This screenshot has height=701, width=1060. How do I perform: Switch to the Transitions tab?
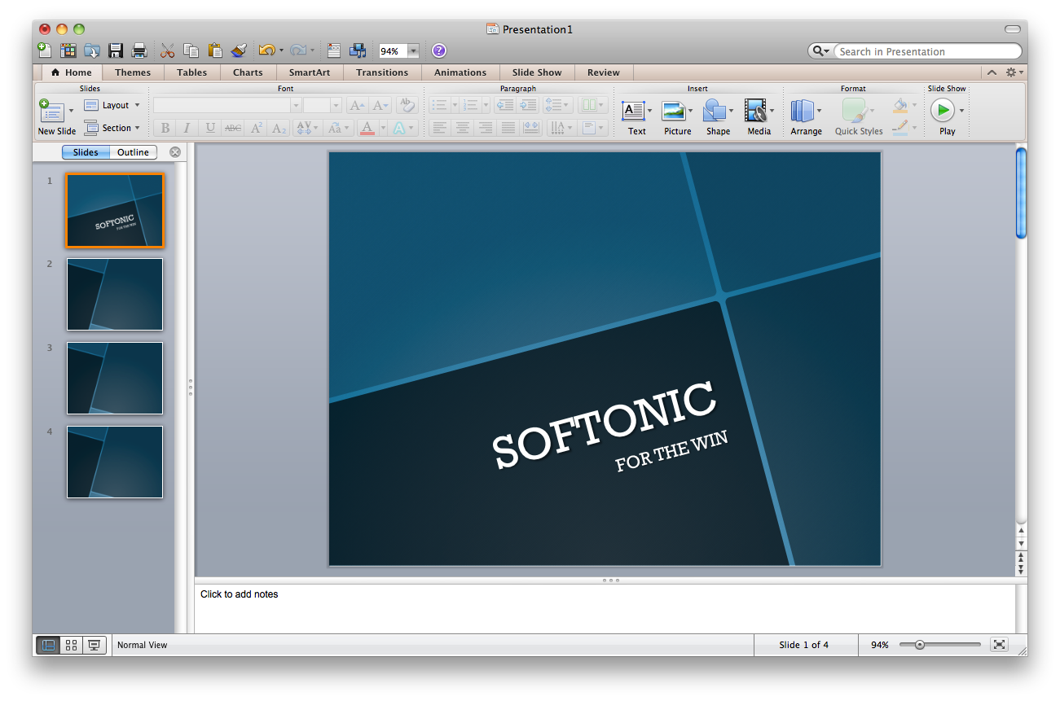(382, 72)
